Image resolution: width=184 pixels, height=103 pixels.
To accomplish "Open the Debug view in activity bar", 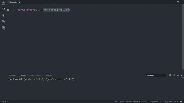I will 3,22.
